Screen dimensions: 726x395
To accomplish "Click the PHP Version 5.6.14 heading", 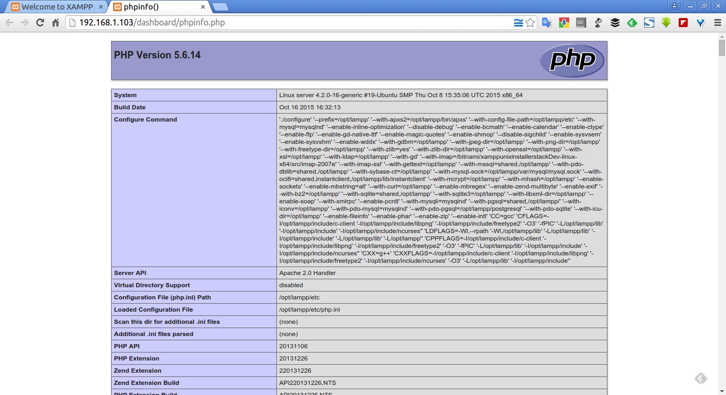I will pos(157,55).
